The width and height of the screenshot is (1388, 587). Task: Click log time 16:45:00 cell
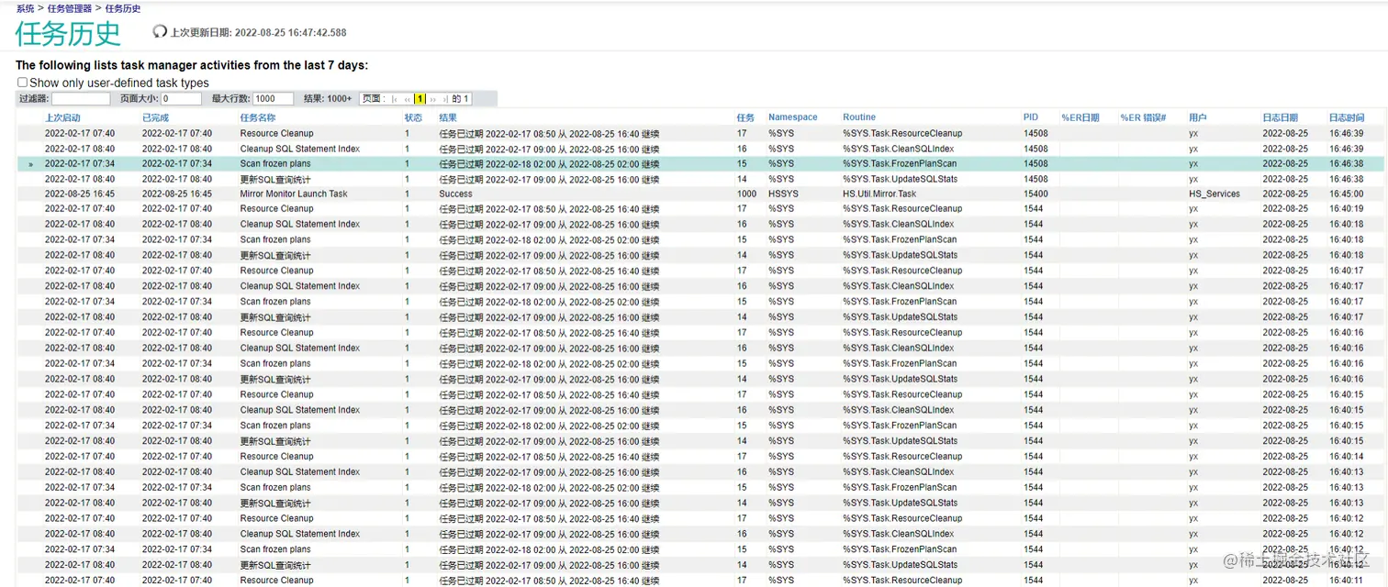pyautogui.click(x=1346, y=194)
